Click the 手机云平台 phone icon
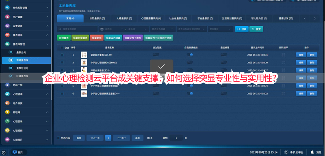 [286, 152]
